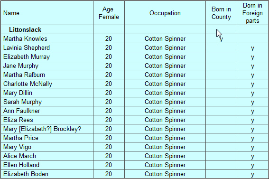Select the Eliza Rees name cell
Image resolution: width=269 pixels, height=179 pixels.
tap(47, 120)
